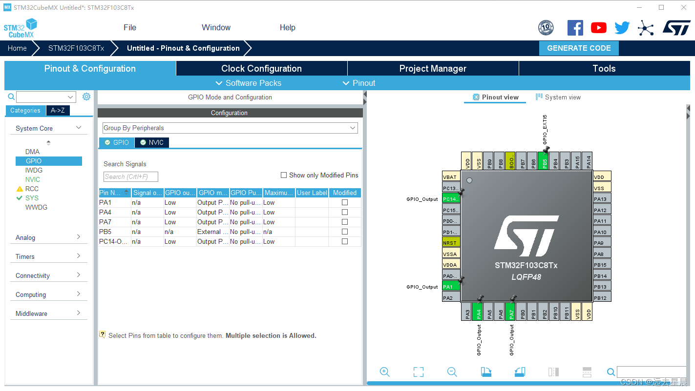This screenshot has width=695, height=391.
Task: Open the Window menu
Action: (x=216, y=27)
